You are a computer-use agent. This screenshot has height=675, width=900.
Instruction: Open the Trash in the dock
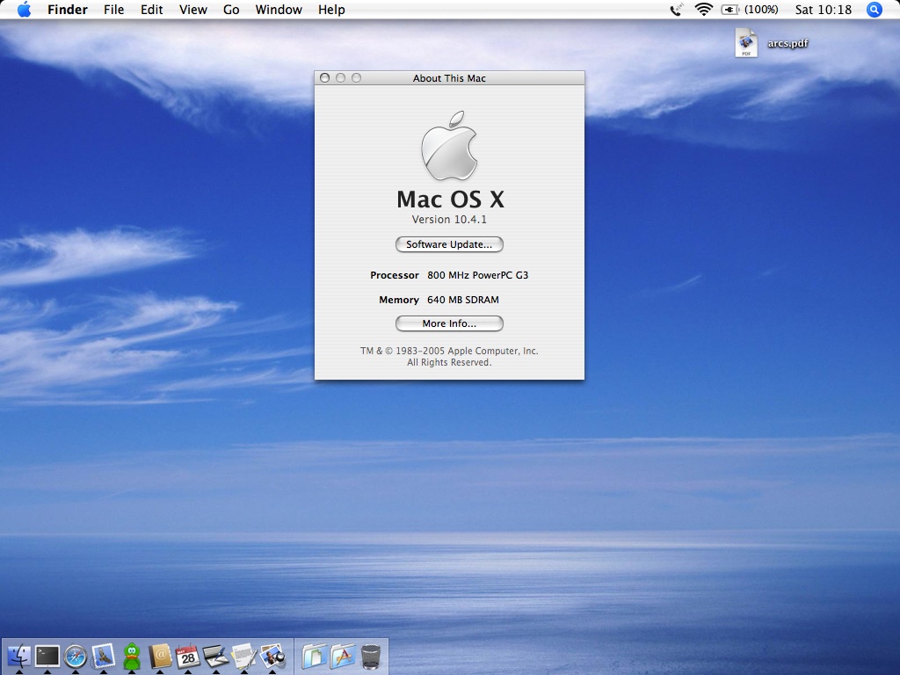(371, 656)
